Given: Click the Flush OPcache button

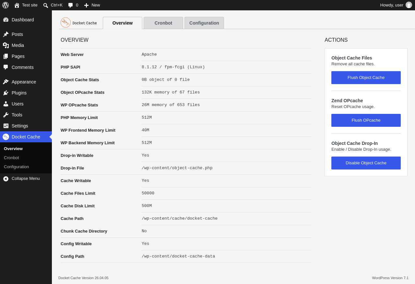Looking at the screenshot, I should pos(366,120).
